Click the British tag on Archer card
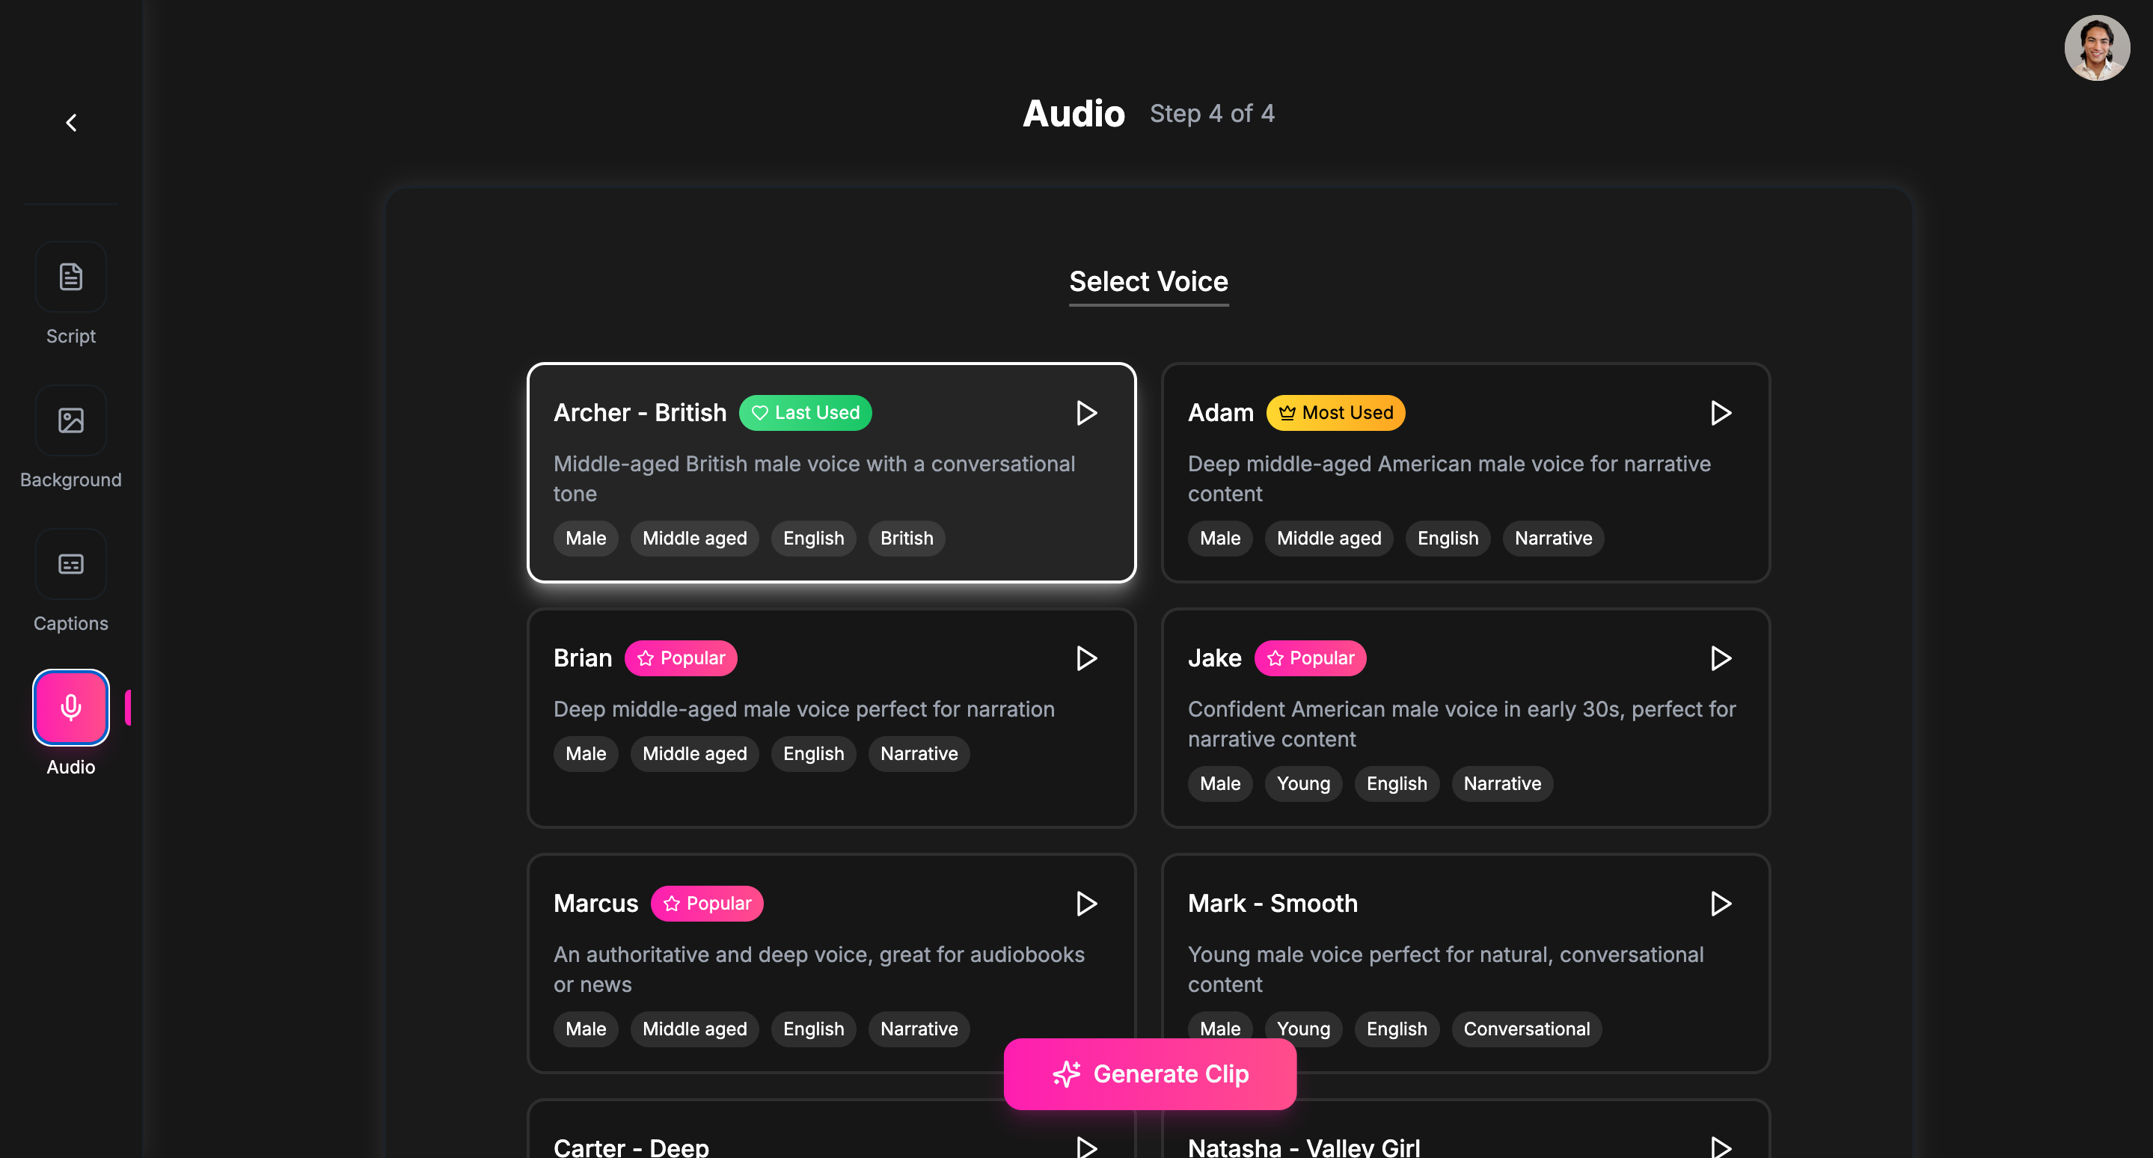The height and width of the screenshot is (1158, 2153). coord(906,538)
